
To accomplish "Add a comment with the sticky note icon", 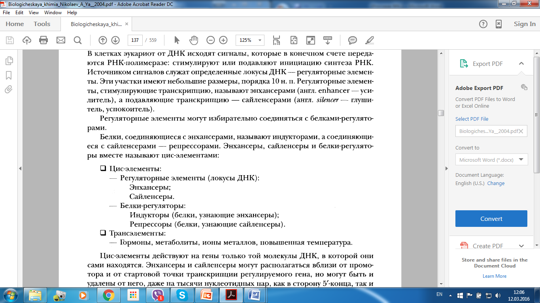I will (352, 40).
